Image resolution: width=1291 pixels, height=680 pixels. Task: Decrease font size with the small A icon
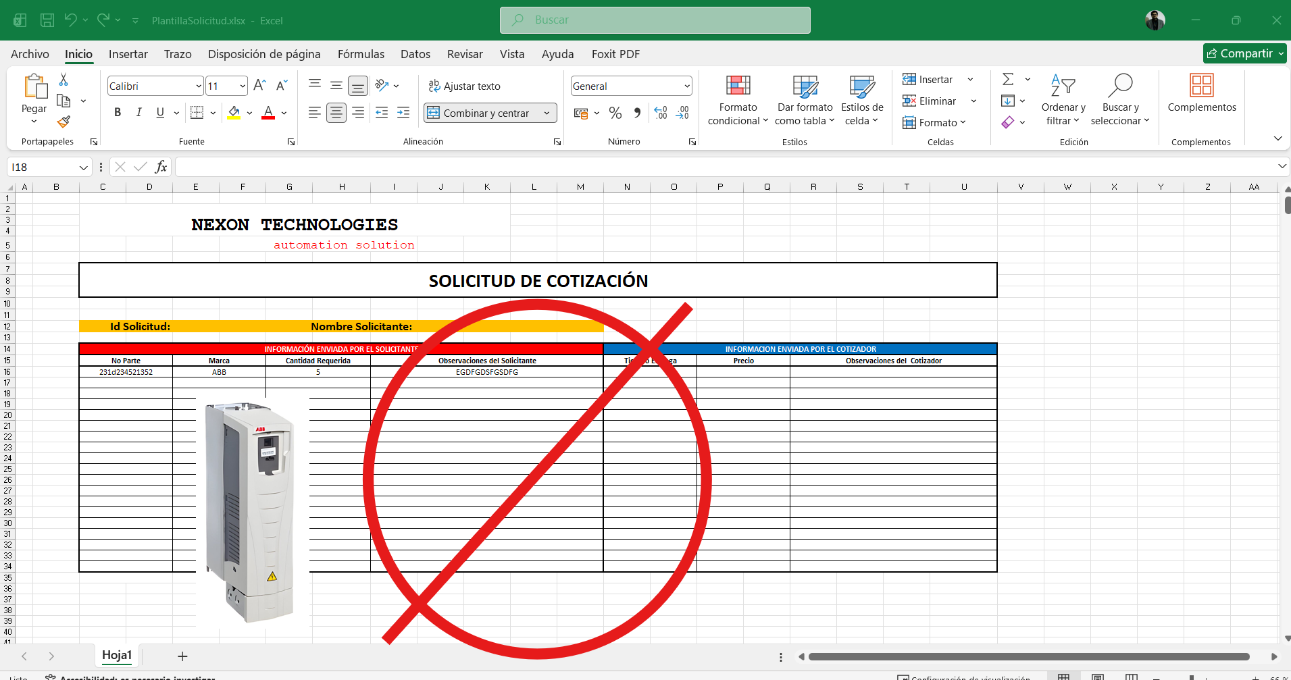pyautogui.click(x=282, y=86)
